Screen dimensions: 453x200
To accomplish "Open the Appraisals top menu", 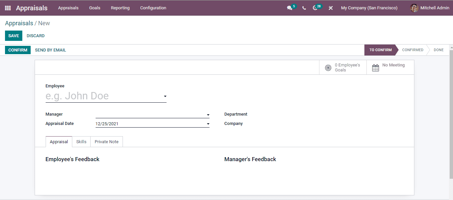I will coord(68,8).
